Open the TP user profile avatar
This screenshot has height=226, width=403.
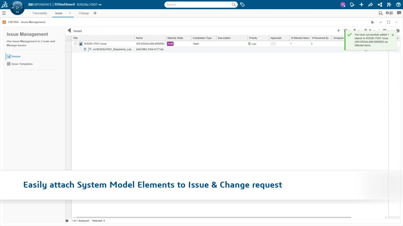343,5
